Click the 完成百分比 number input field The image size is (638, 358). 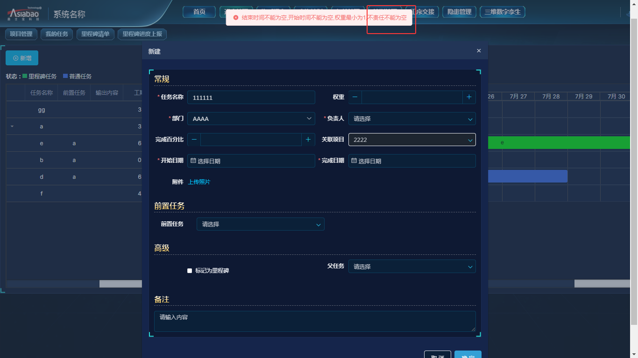point(251,140)
